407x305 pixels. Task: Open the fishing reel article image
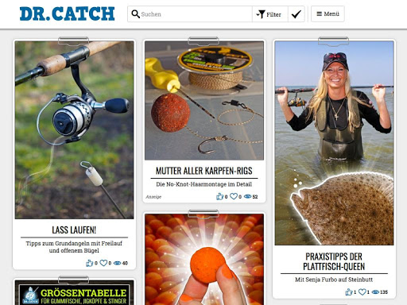(x=75, y=130)
